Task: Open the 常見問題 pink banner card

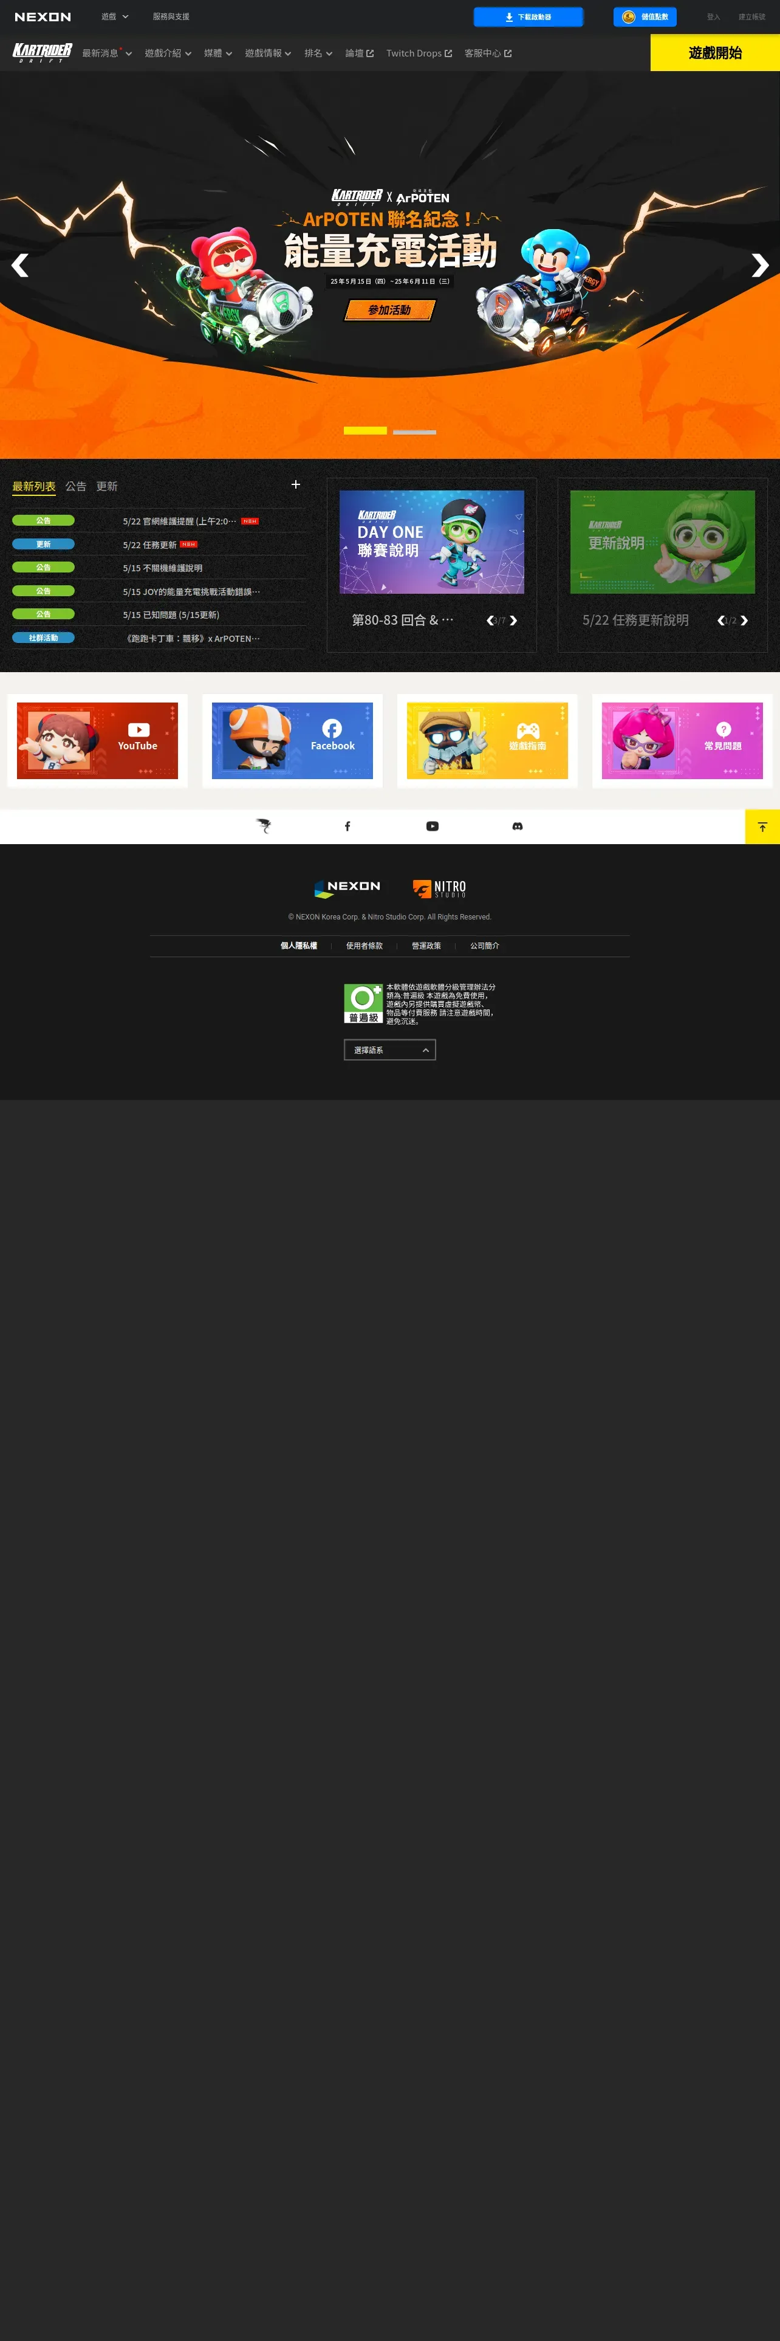Action: pos(682,741)
